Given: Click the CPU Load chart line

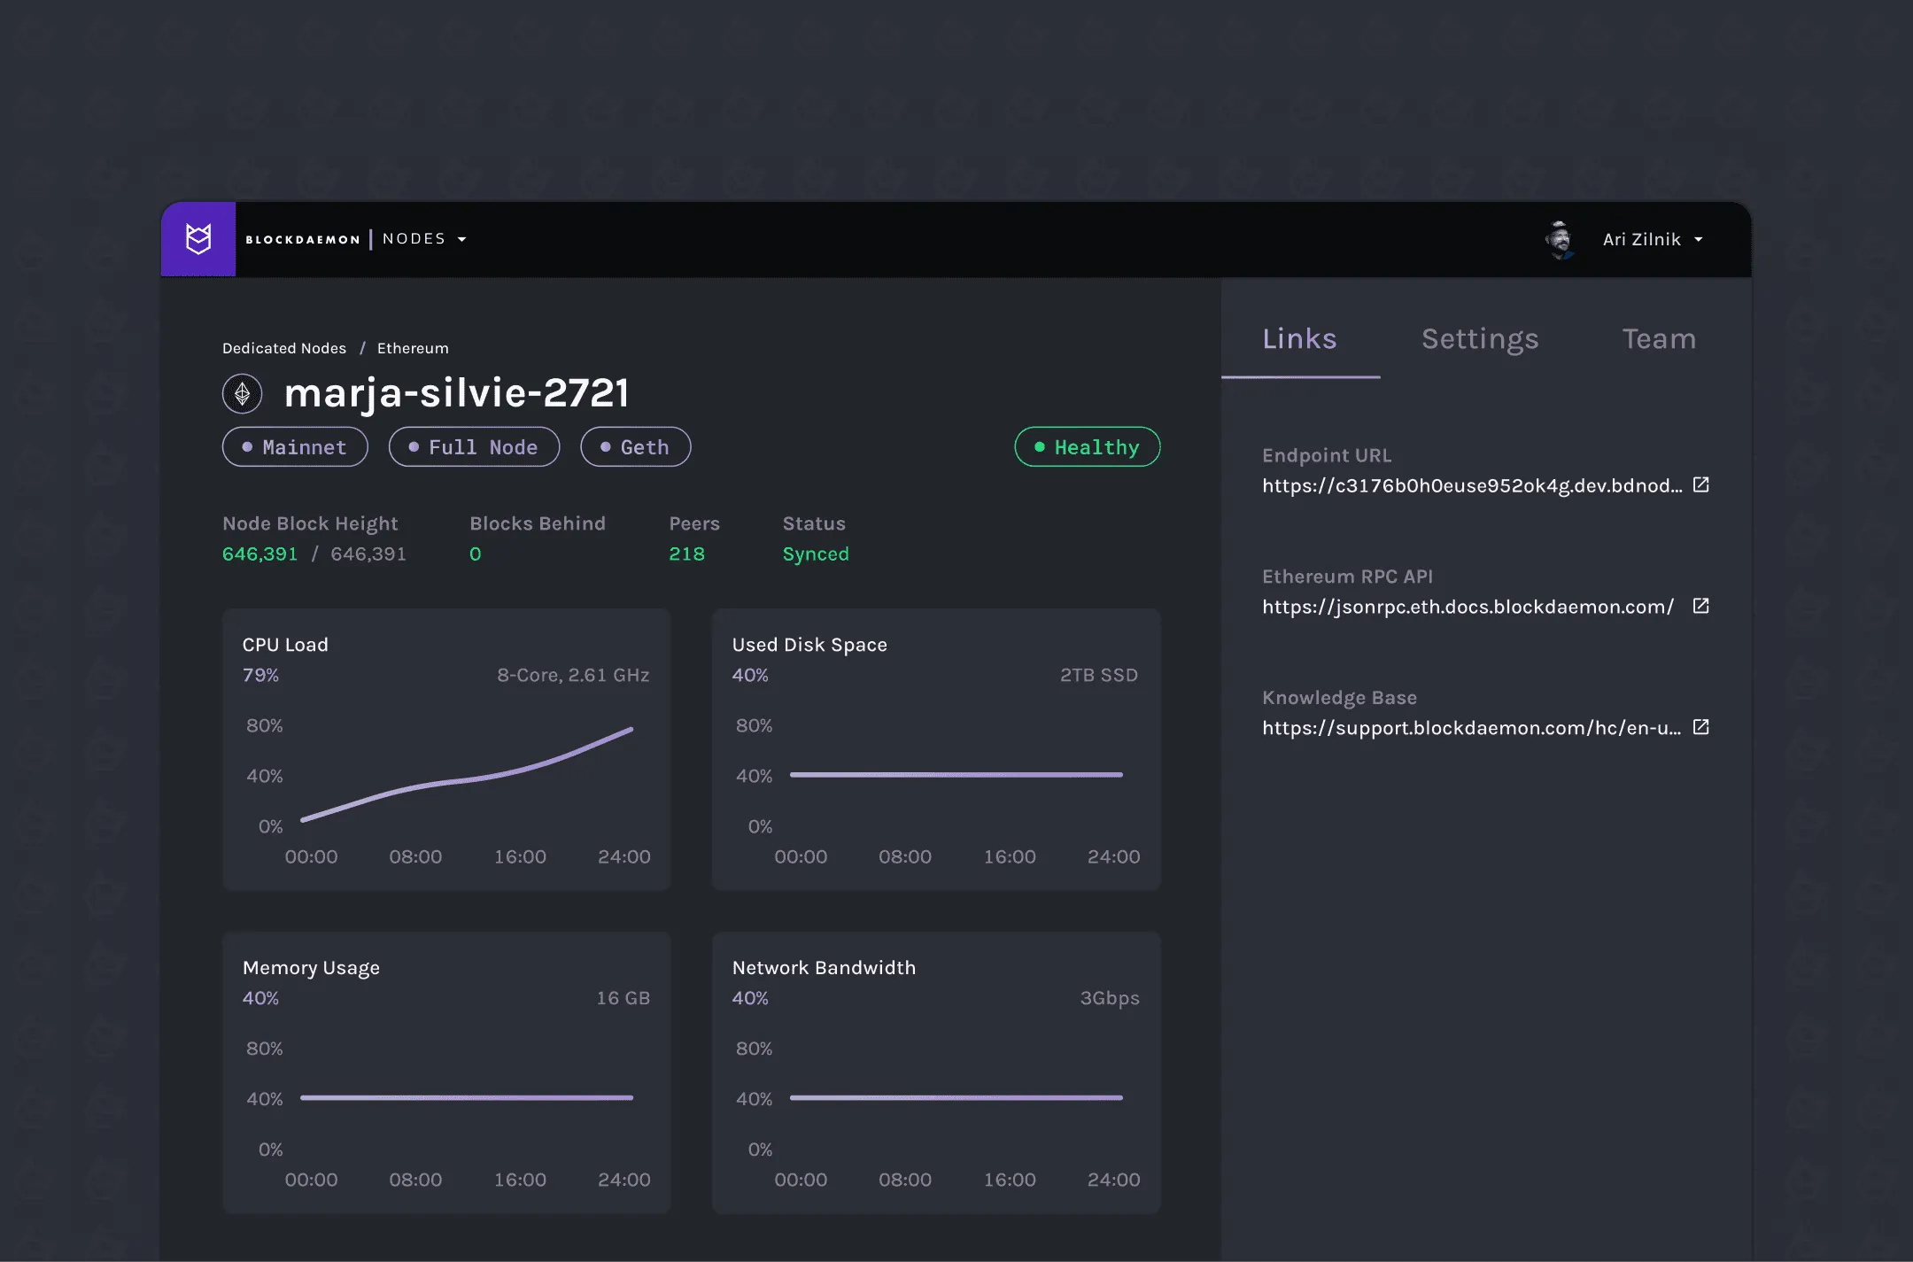Looking at the screenshot, I should (x=469, y=779).
